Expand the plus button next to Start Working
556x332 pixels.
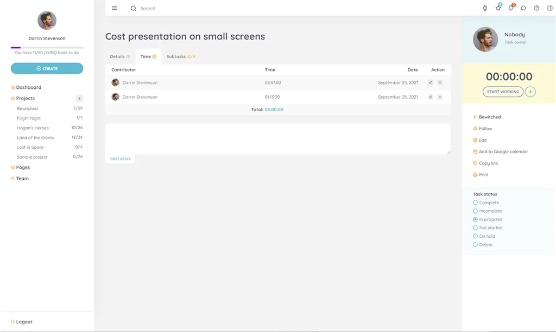[530, 92]
